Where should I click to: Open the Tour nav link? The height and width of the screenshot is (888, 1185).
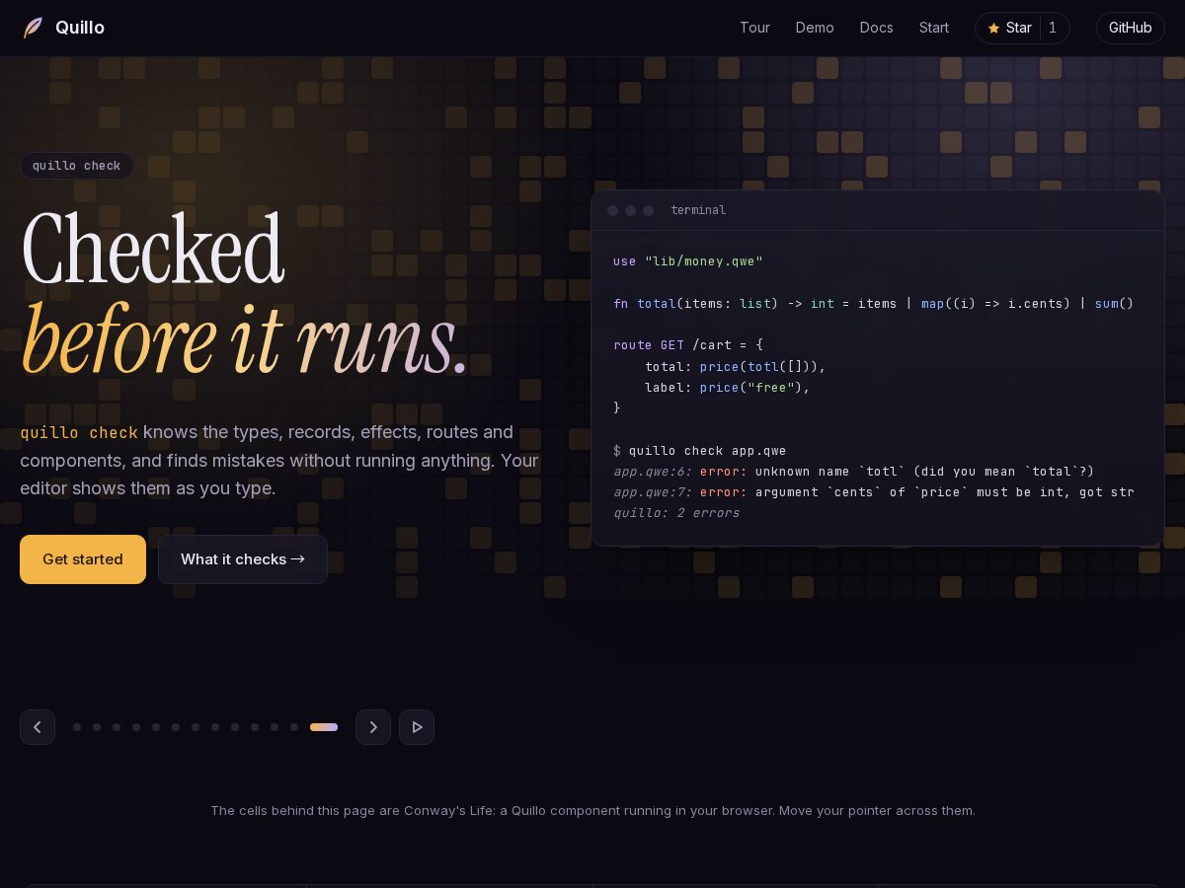coord(754,28)
